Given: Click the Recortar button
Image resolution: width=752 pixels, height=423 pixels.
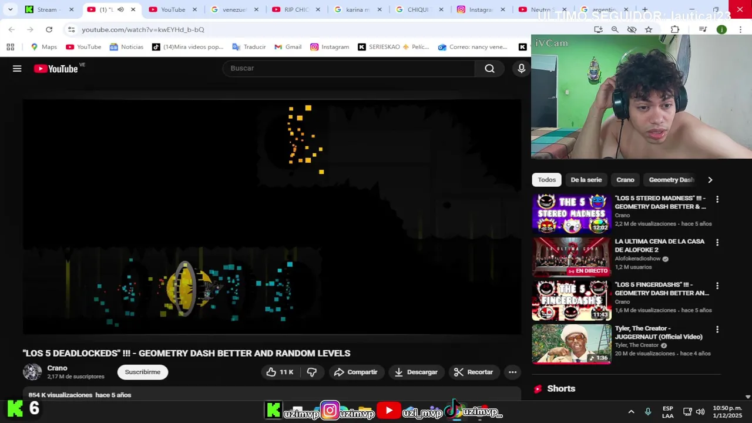Looking at the screenshot, I should (x=474, y=372).
